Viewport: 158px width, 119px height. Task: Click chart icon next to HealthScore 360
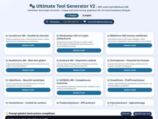(x=7, y=61)
